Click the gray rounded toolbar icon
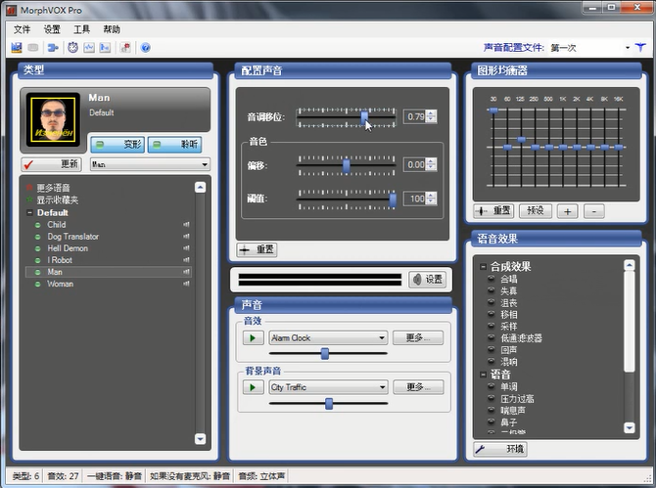The width and height of the screenshot is (656, 488). coord(33,48)
